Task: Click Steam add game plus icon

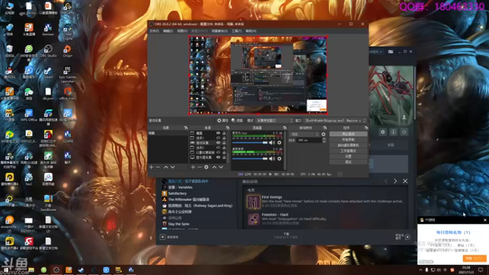Action: pyautogui.click(x=163, y=237)
